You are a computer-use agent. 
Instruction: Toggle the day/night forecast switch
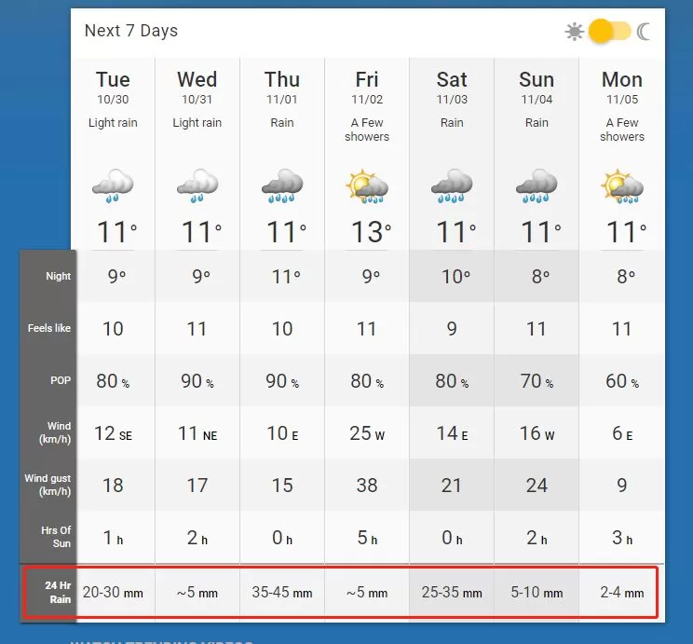610,32
